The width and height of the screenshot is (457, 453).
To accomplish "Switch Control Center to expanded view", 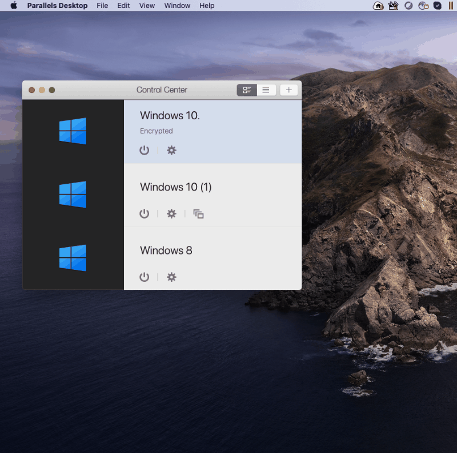I will pyautogui.click(x=247, y=90).
